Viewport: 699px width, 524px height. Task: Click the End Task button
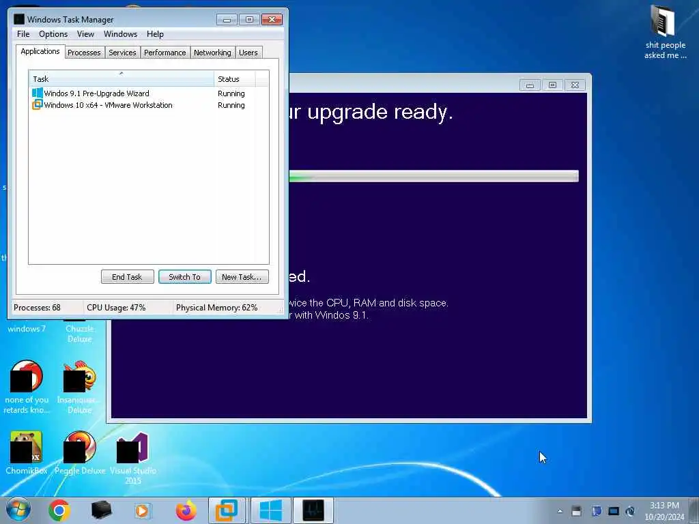128,277
